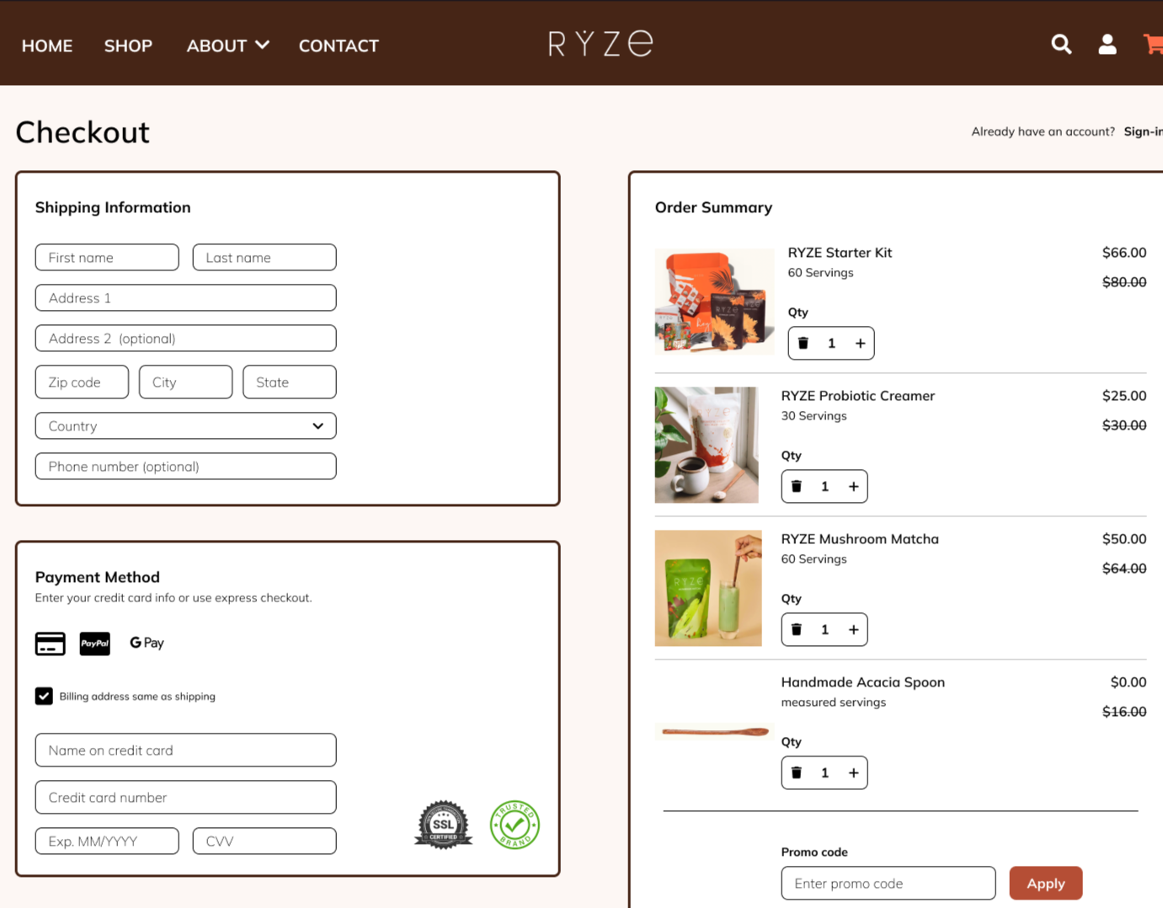Click the State field
Image resolution: width=1163 pixels, height=908 pixels.
[290, 382]
